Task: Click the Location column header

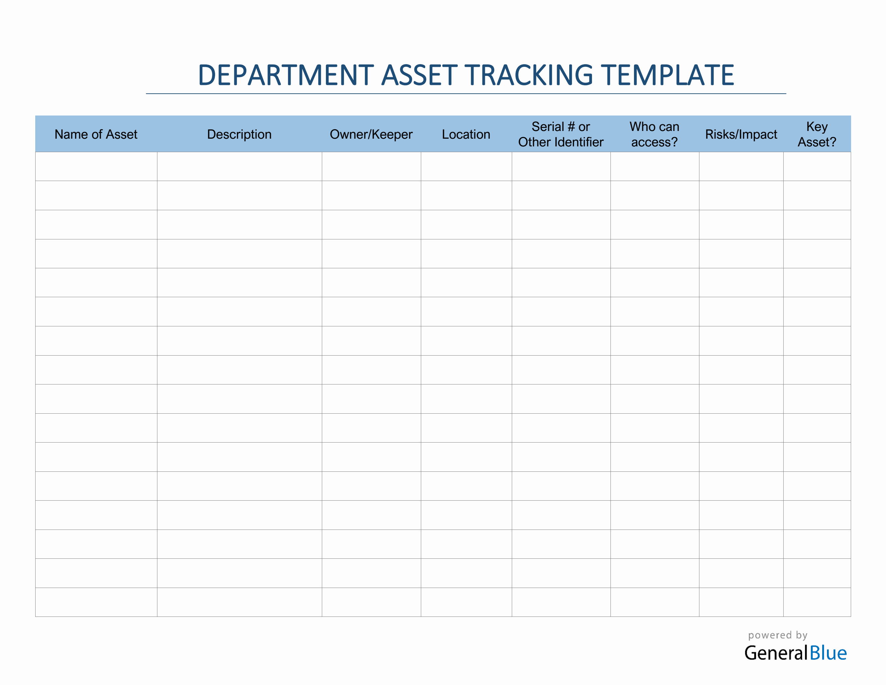Action: pyautogui.click(x=466, y=134)
